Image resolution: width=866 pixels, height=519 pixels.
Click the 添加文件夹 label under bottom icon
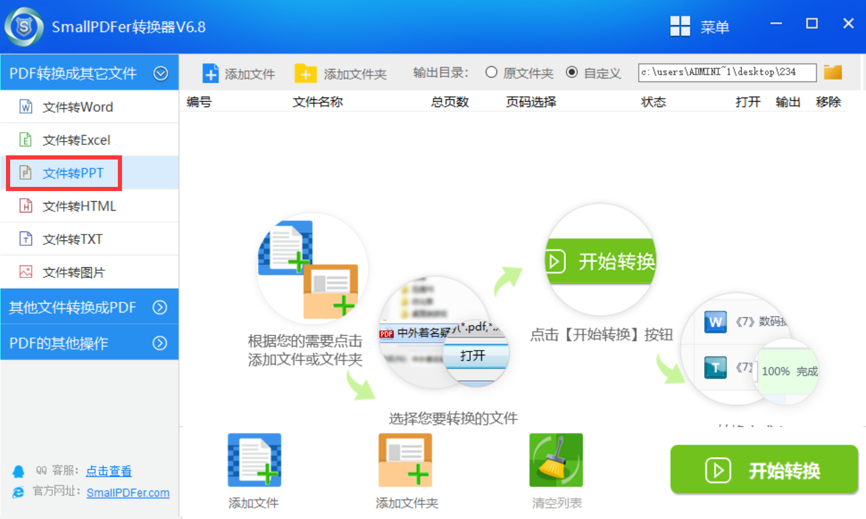tap(407, 503)
